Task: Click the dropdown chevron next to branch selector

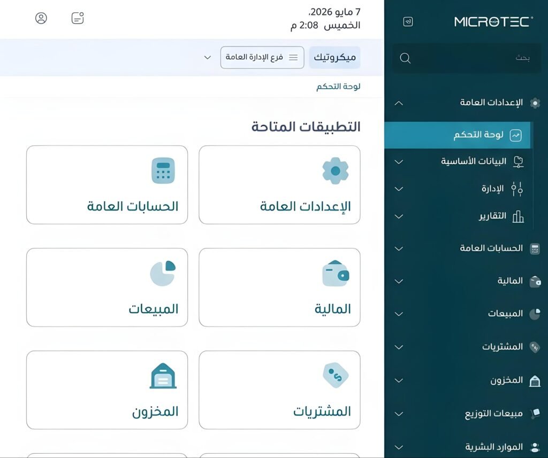Action: pos(208,58)
